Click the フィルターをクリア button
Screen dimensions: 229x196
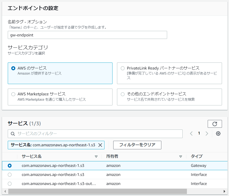(137, 145)
